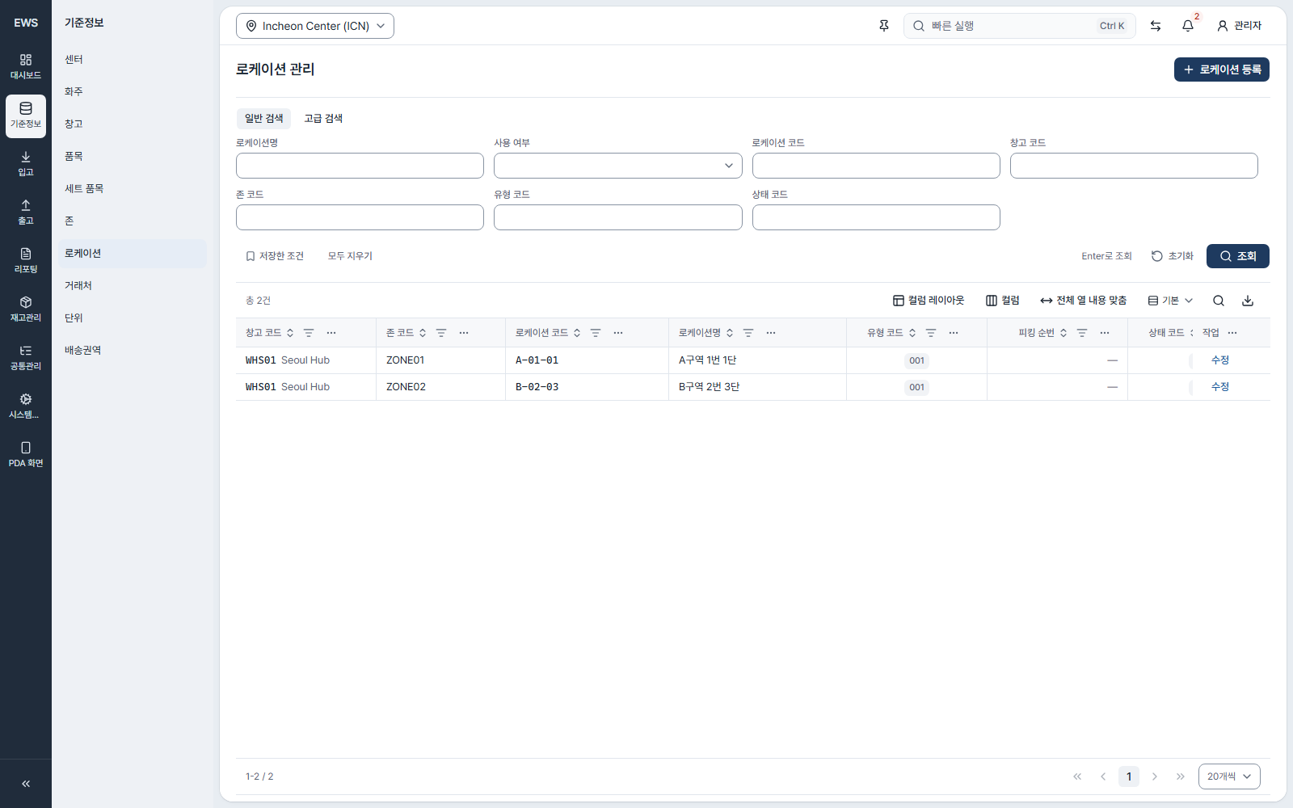Viewport: 1293px width, 808px height.
Task: Open the filter for 피킹 순번 column
Action: [x=1082, y=333]
